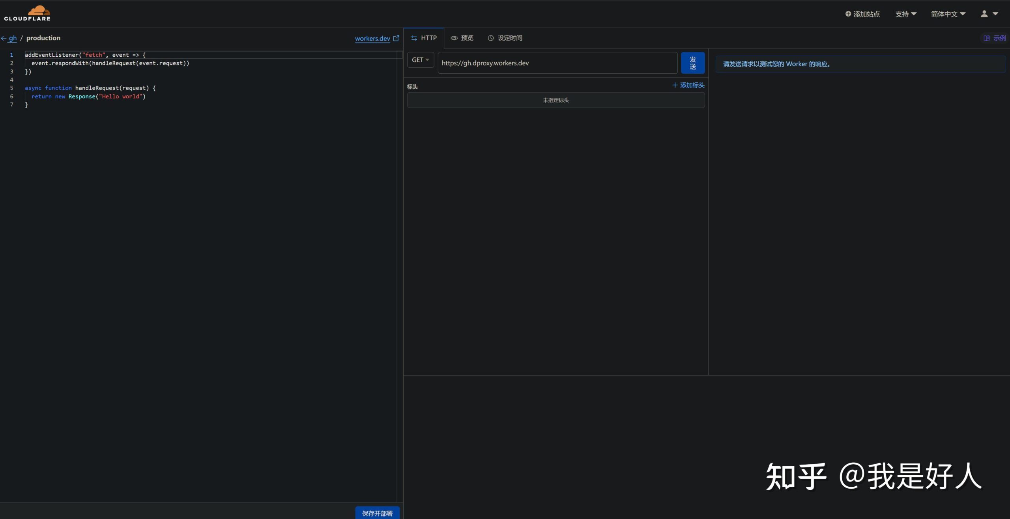
Task: Click line number 7 in the gutter
Action: point(11,104)
